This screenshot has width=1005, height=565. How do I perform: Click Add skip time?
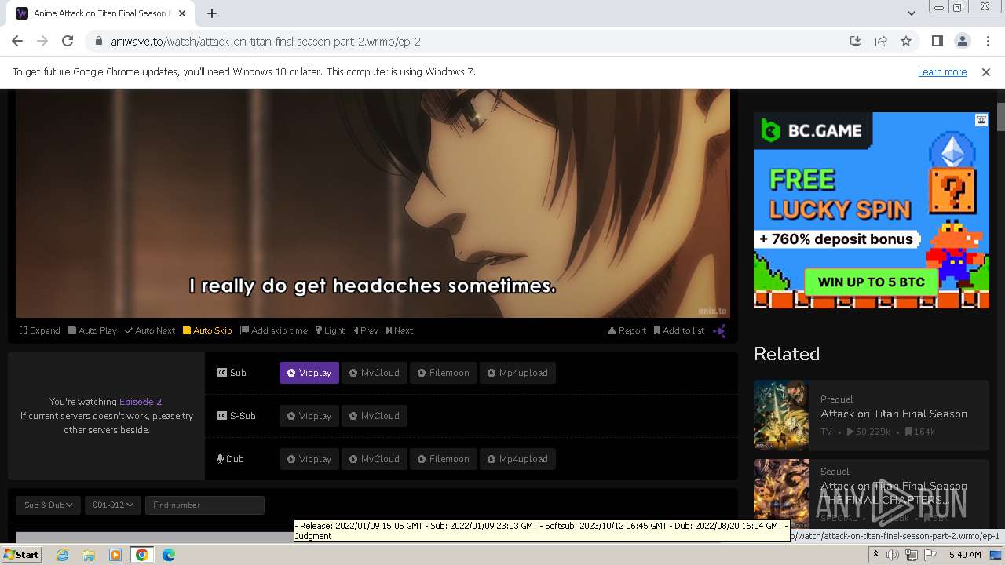274,330
